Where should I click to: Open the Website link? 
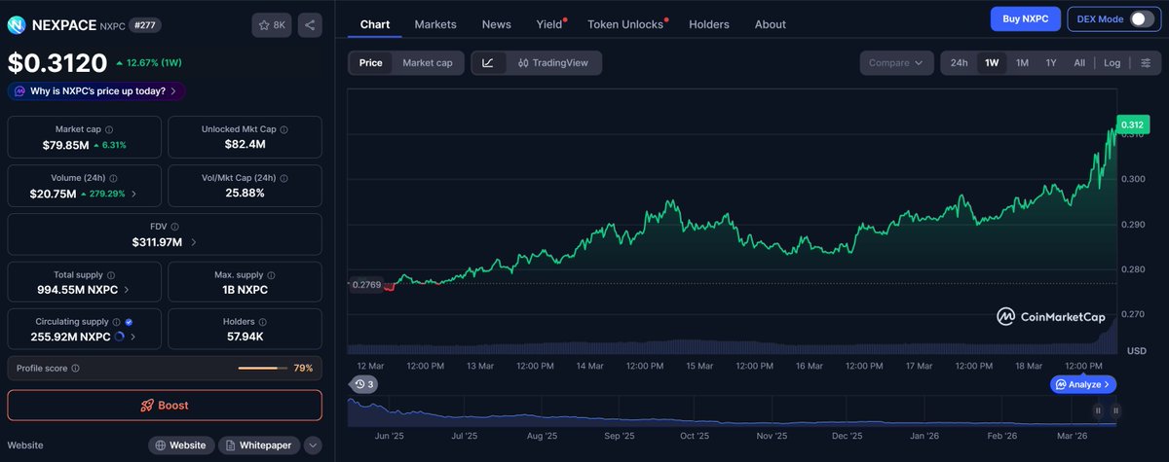181,445
